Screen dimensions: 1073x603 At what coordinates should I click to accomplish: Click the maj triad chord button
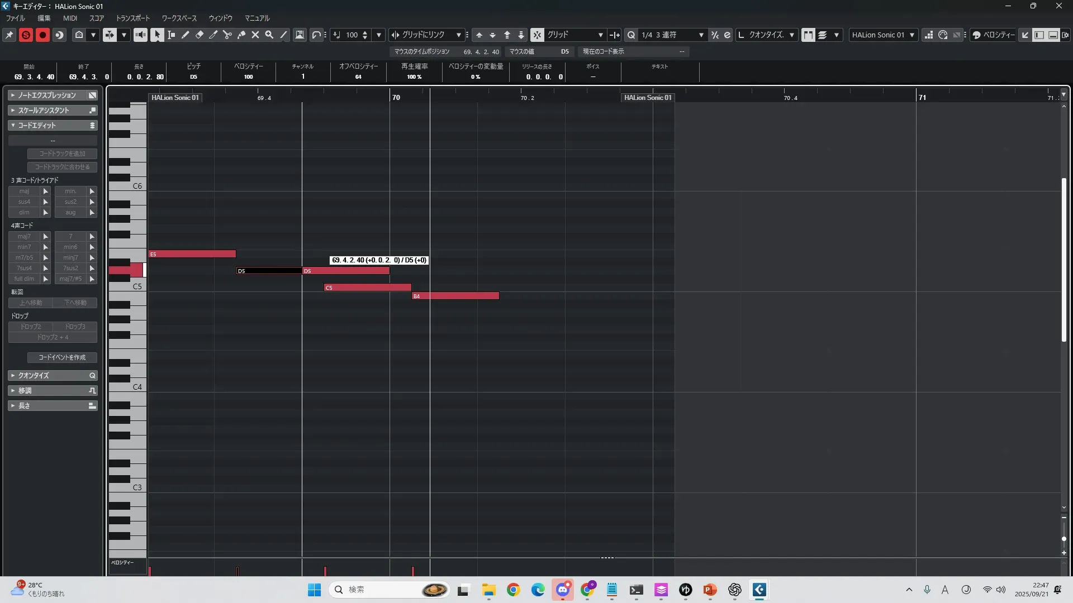[24, 191]
